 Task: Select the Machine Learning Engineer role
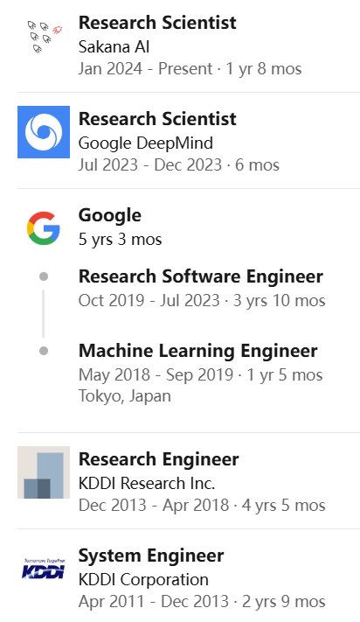pos(198,351)
